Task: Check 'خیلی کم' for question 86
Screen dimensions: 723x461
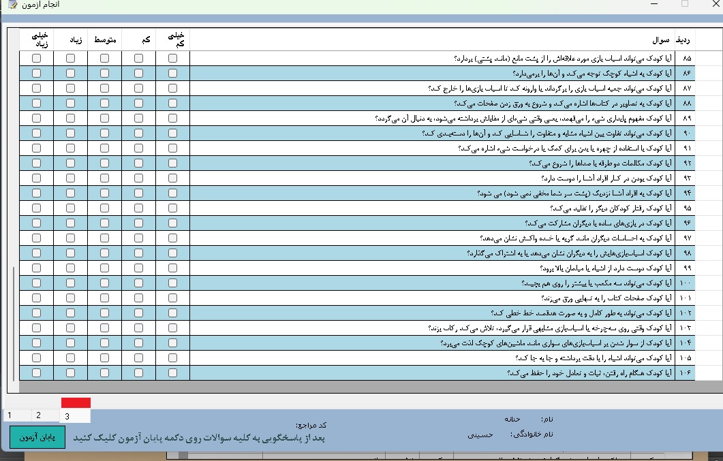Action: (173, 74)
